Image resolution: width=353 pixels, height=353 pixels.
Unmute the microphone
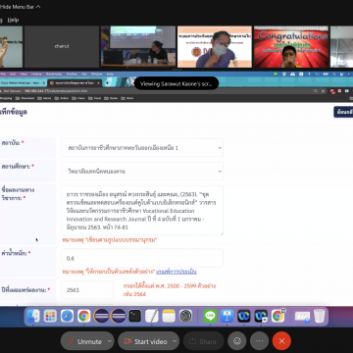84,341
